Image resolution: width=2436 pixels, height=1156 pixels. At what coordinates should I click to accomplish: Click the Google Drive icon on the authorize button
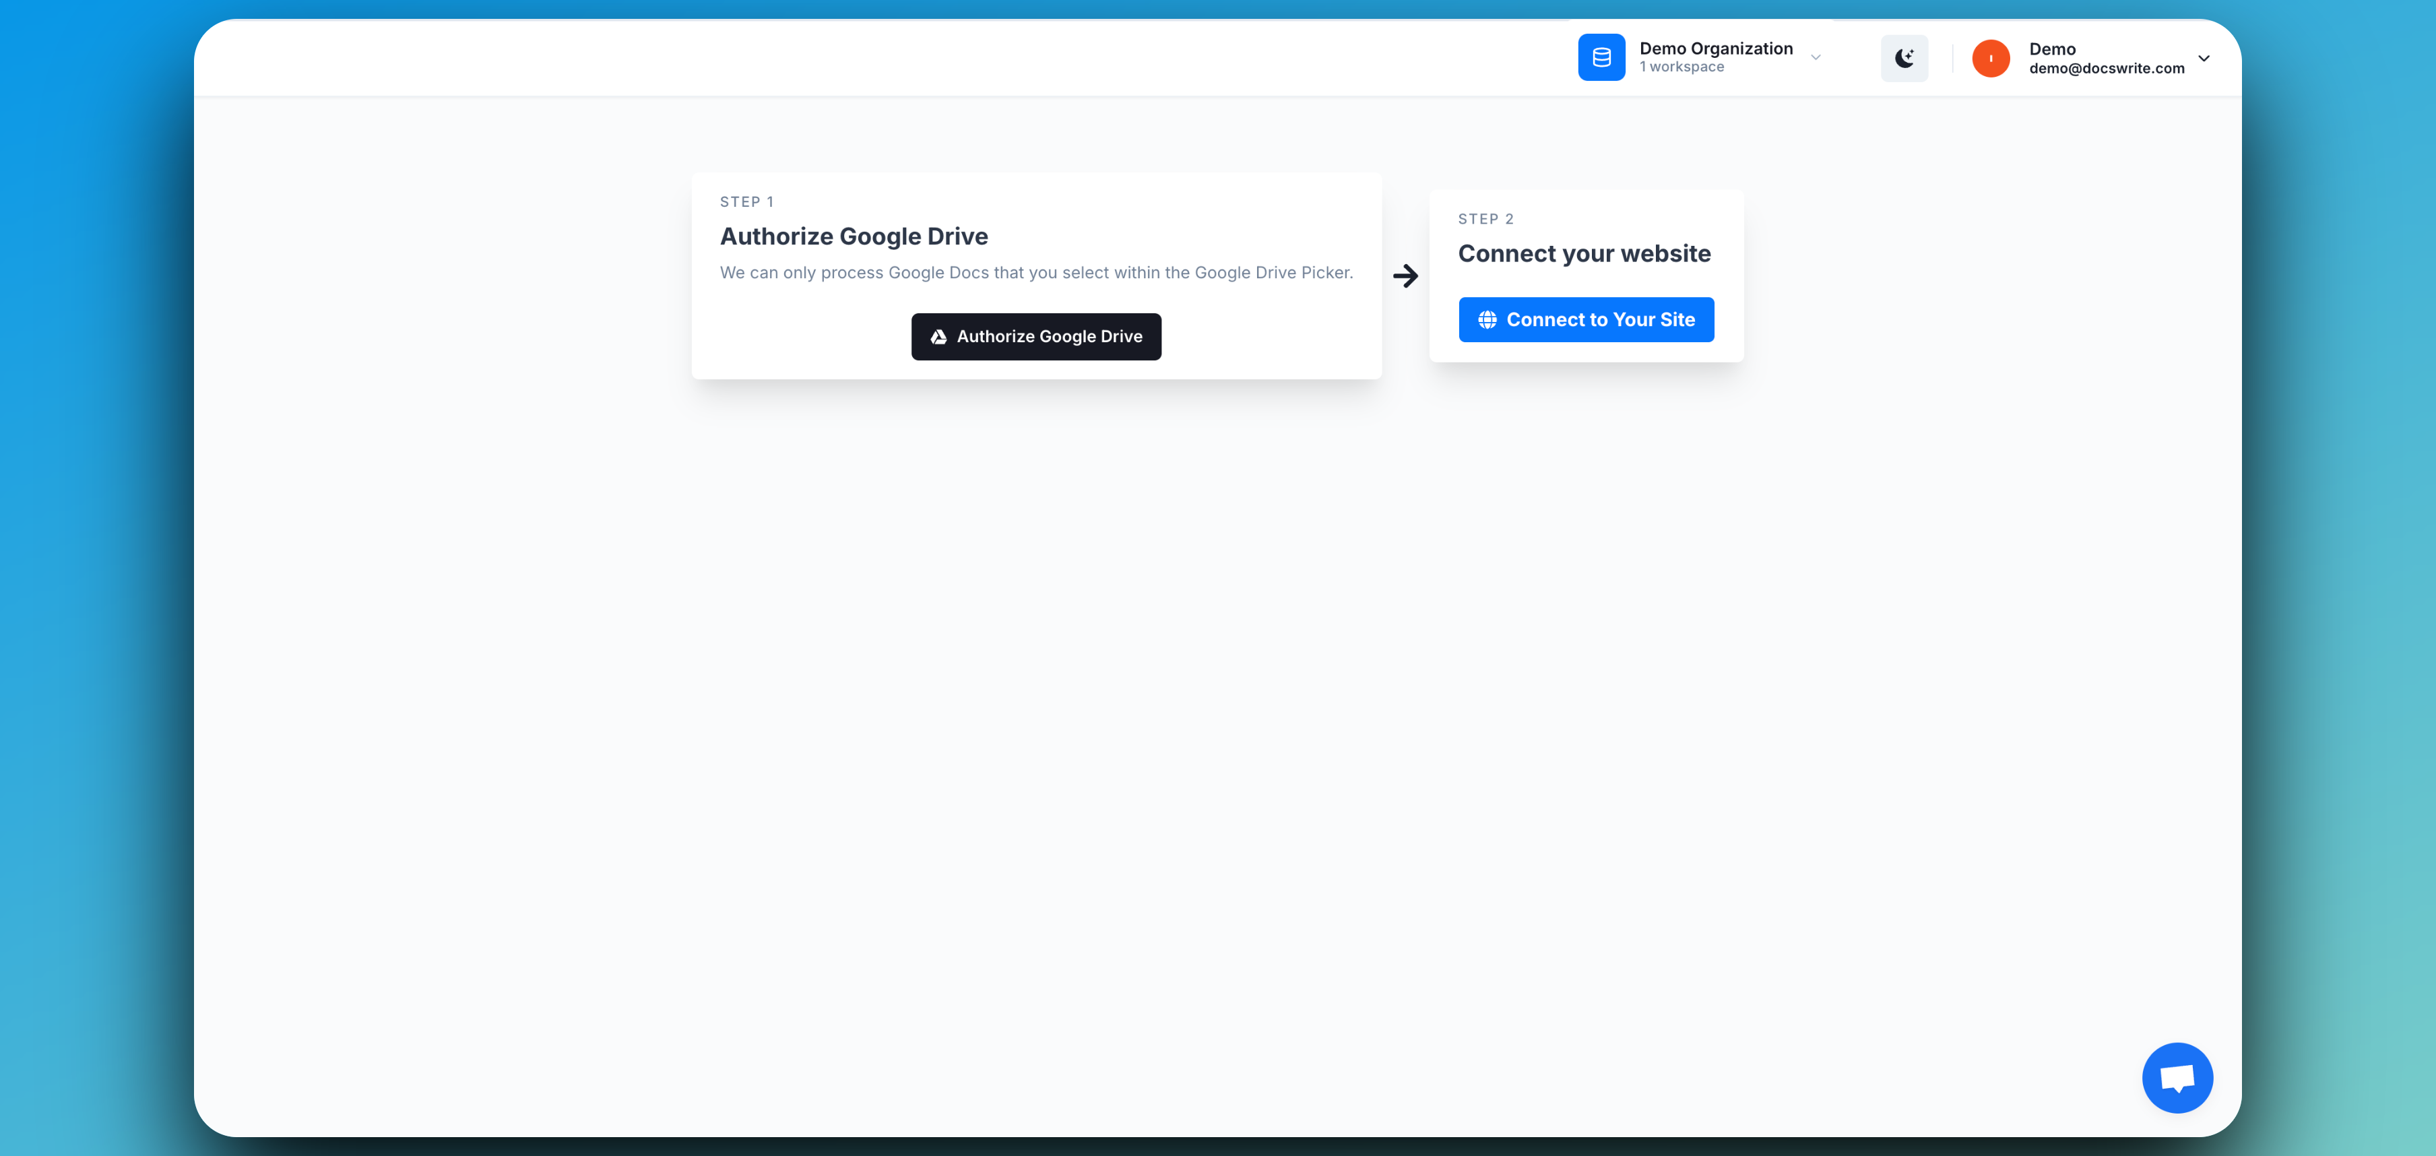click(937, 336)
